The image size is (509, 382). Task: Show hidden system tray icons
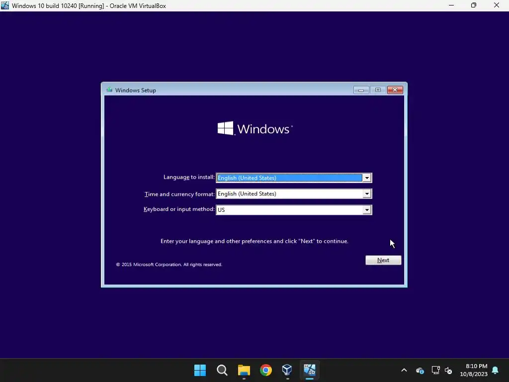tap(404, 370)
